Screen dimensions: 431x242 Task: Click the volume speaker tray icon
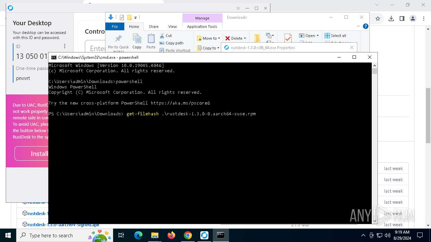(387, 235)
